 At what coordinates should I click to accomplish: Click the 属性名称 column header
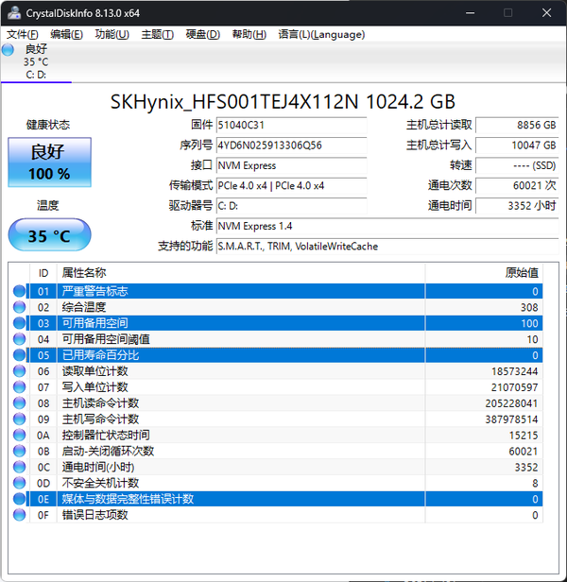(241, 273)
